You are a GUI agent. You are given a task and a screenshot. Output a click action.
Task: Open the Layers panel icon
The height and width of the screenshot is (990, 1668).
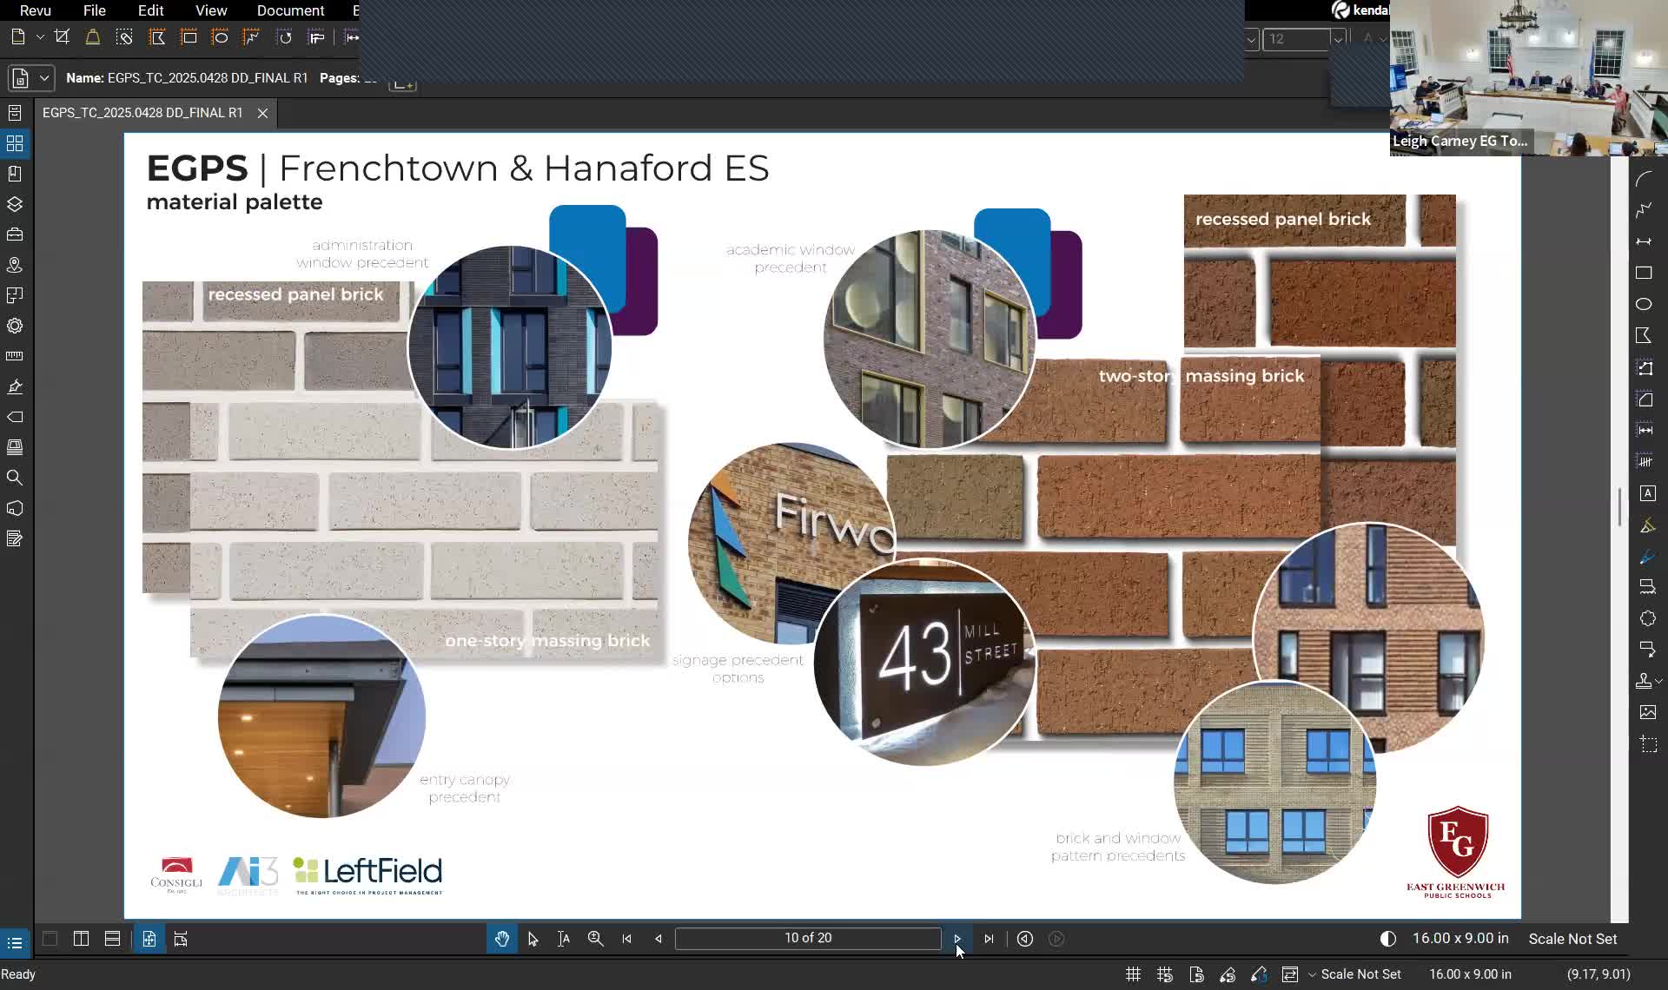click(x=15, y=204)
